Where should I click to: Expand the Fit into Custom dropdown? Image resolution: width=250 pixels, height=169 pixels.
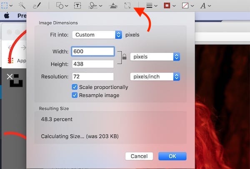pyautogui.click(x=97, y=35)
